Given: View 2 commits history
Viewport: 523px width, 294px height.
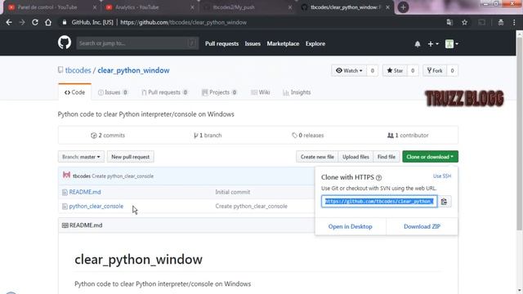Looking at the screenshot, I should [x=108, y=136].
